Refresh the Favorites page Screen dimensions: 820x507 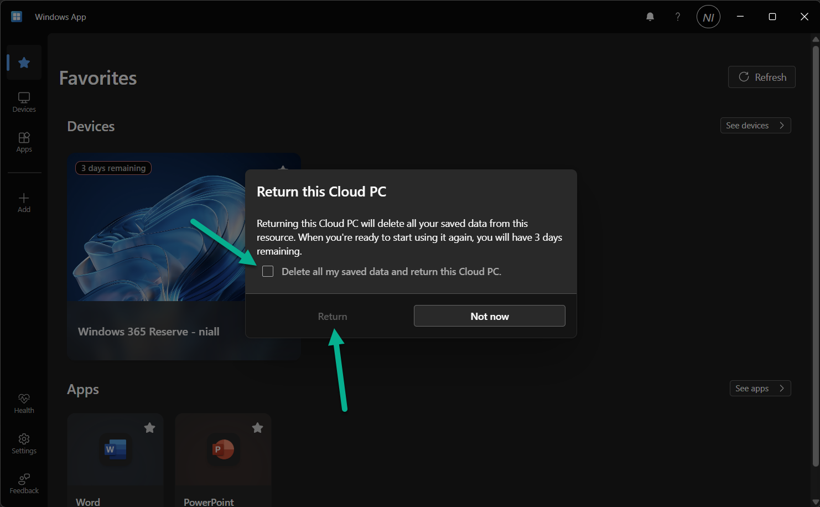[x=762, y=77]
